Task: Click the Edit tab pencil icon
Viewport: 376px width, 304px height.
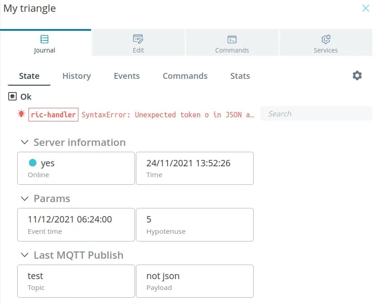Action: point(138,39)
